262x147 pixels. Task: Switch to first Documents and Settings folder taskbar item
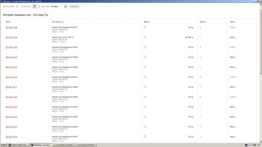(x=63, y=145)
